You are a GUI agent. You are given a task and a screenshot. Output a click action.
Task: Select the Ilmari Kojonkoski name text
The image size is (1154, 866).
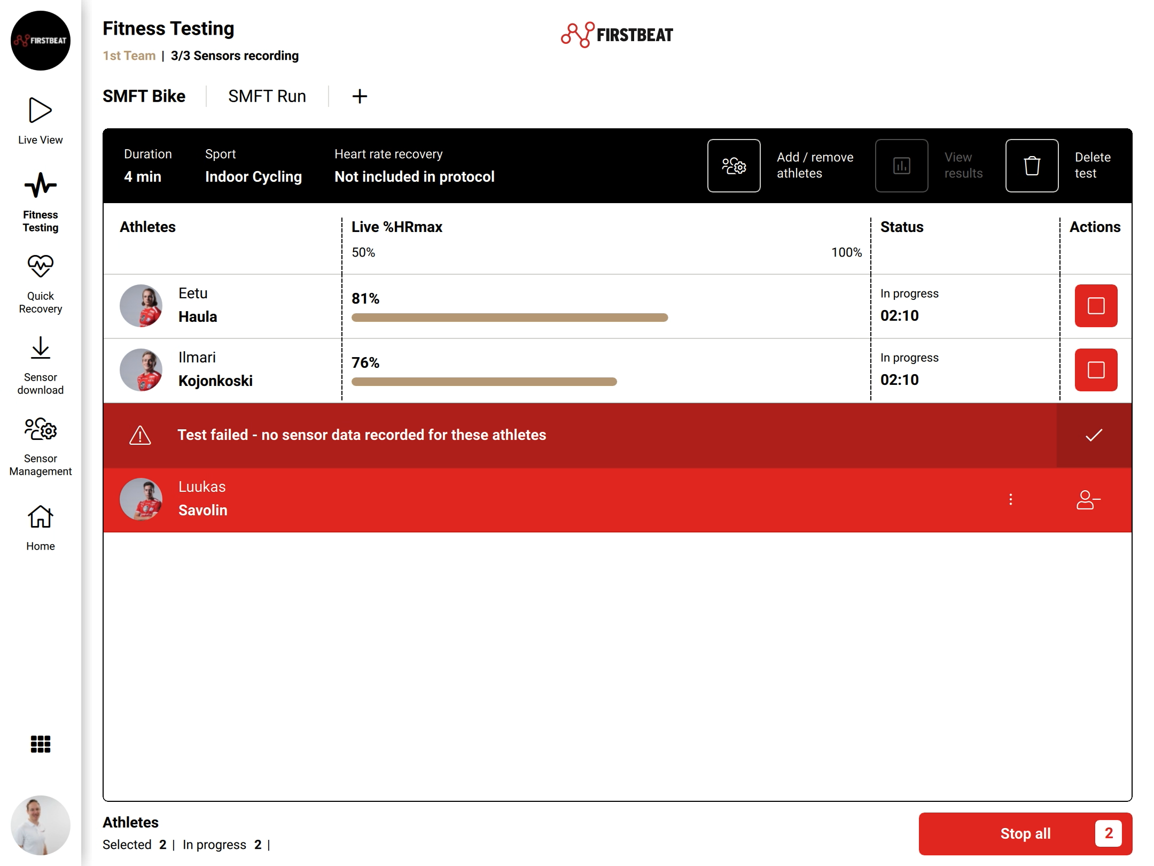(x=215, y=369)
